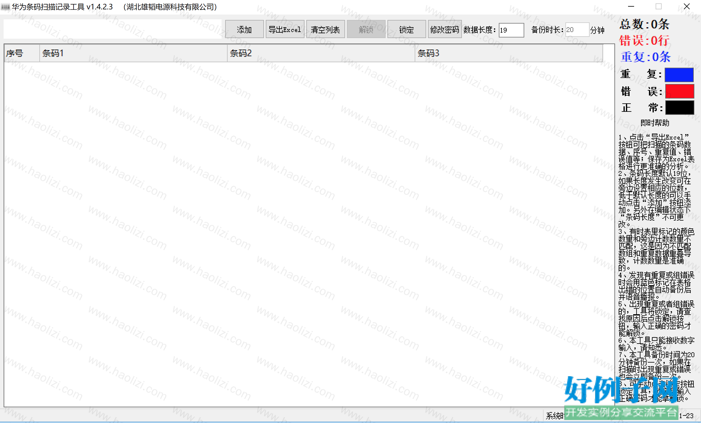Click the 备份时长: label
This screenshot has height=423, width=701.
(548, 30)
